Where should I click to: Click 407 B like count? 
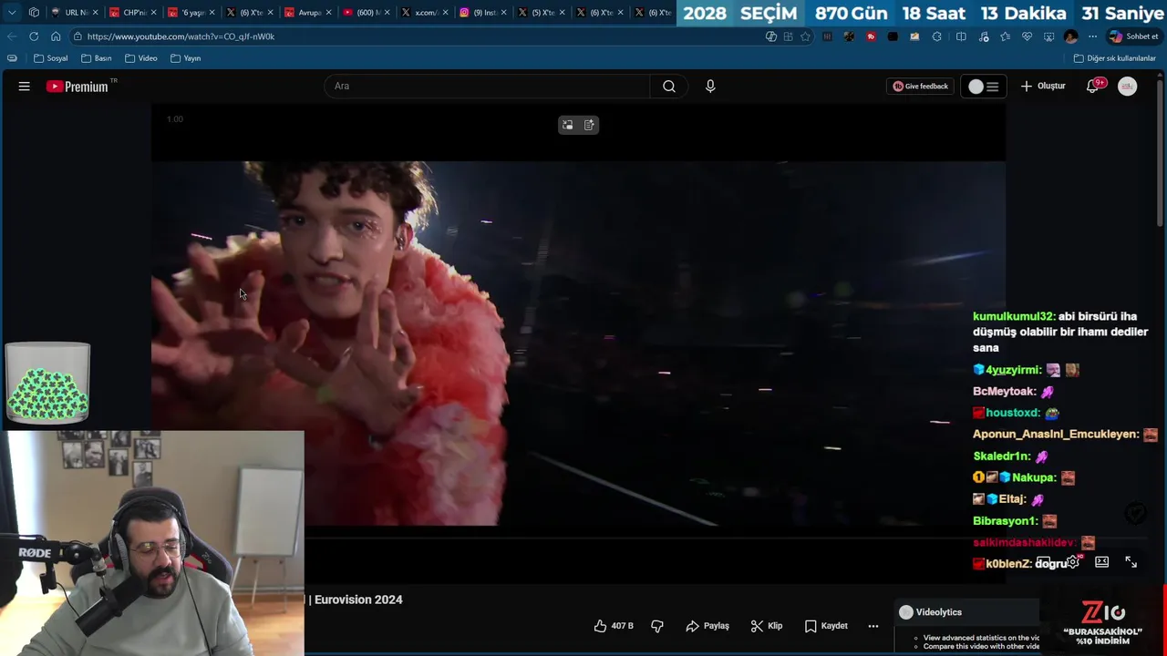point(623,626)
